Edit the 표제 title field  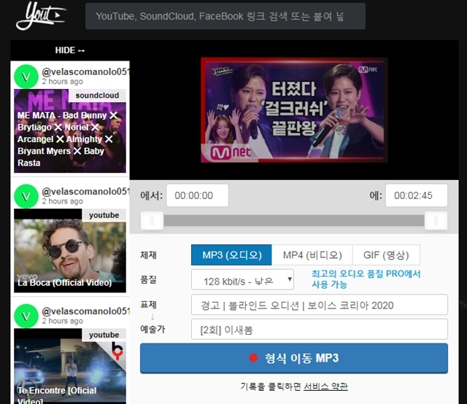pos(320,305)
